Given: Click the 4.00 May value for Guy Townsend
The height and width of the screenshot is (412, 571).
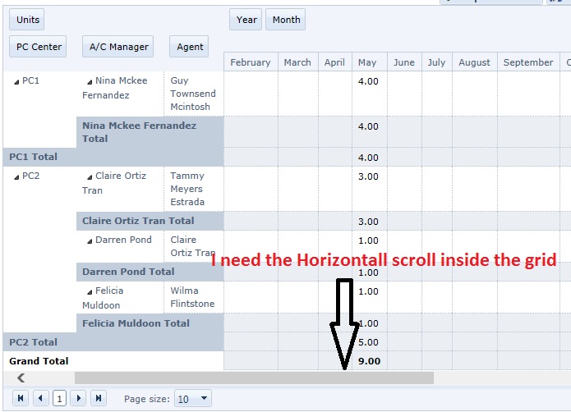Looking at the screenshot, I should click(x=368, y=81).
